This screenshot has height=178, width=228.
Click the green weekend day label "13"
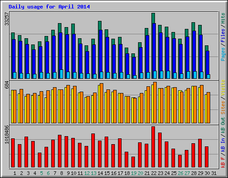[94, 173]
